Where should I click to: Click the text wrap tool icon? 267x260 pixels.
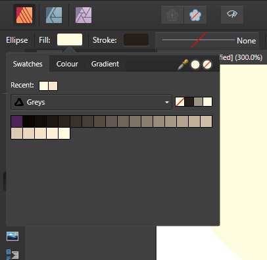tap(12, 255)
